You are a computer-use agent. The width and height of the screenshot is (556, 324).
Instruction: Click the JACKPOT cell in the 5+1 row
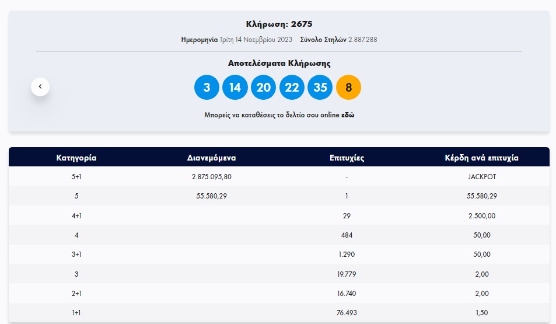point(482,176)
